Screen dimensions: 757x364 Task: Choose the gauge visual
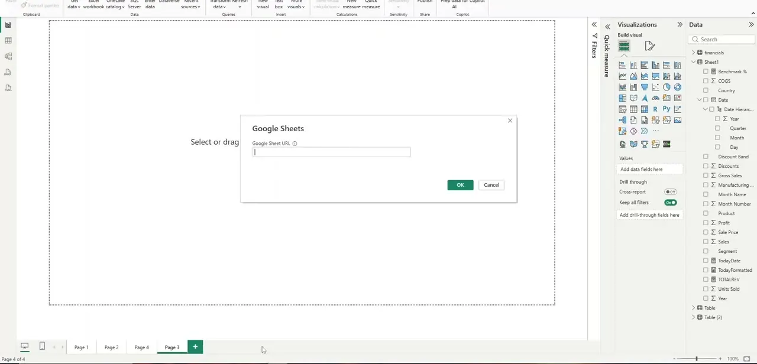[x=655, y=98]
